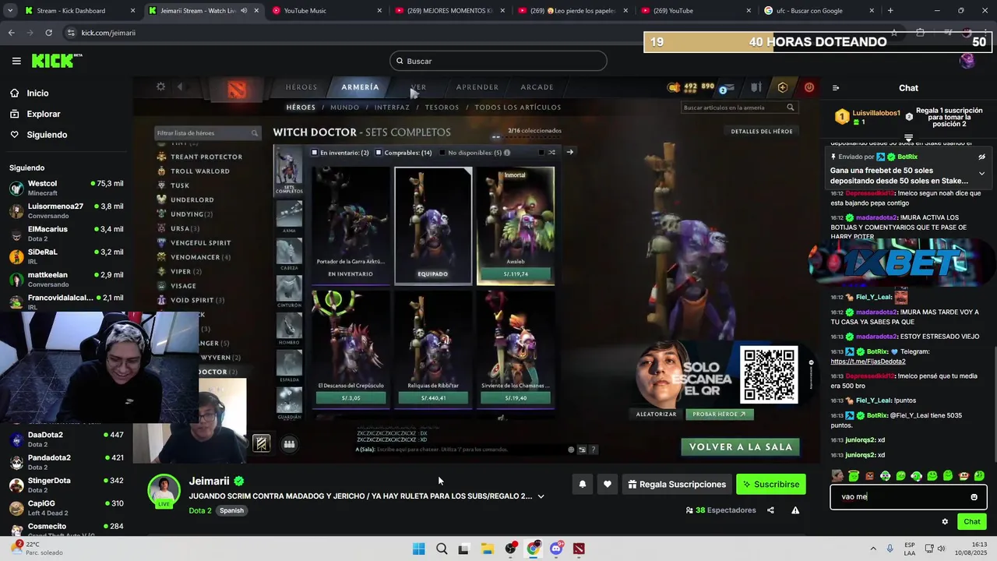This screenshot has height=561, width=997.
Task: Click VOLVER A LA SALA button
Action: (x=741, y=447)
